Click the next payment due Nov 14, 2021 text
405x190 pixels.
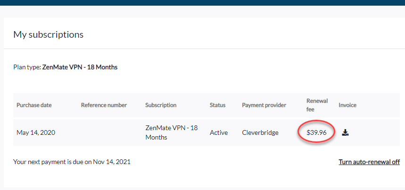[72, 162]
